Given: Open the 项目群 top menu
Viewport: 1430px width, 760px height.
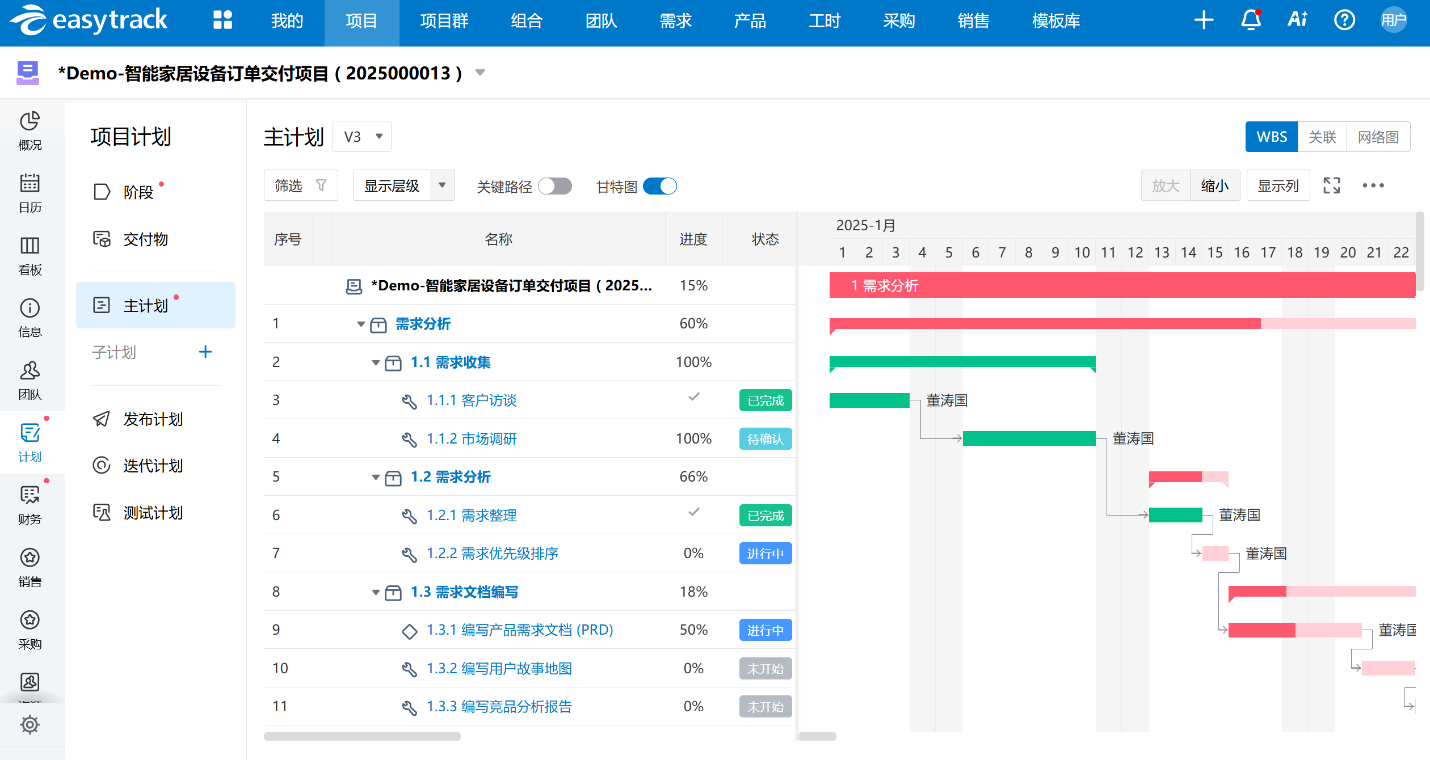Looking at the screenshot, I should [444, 22].
